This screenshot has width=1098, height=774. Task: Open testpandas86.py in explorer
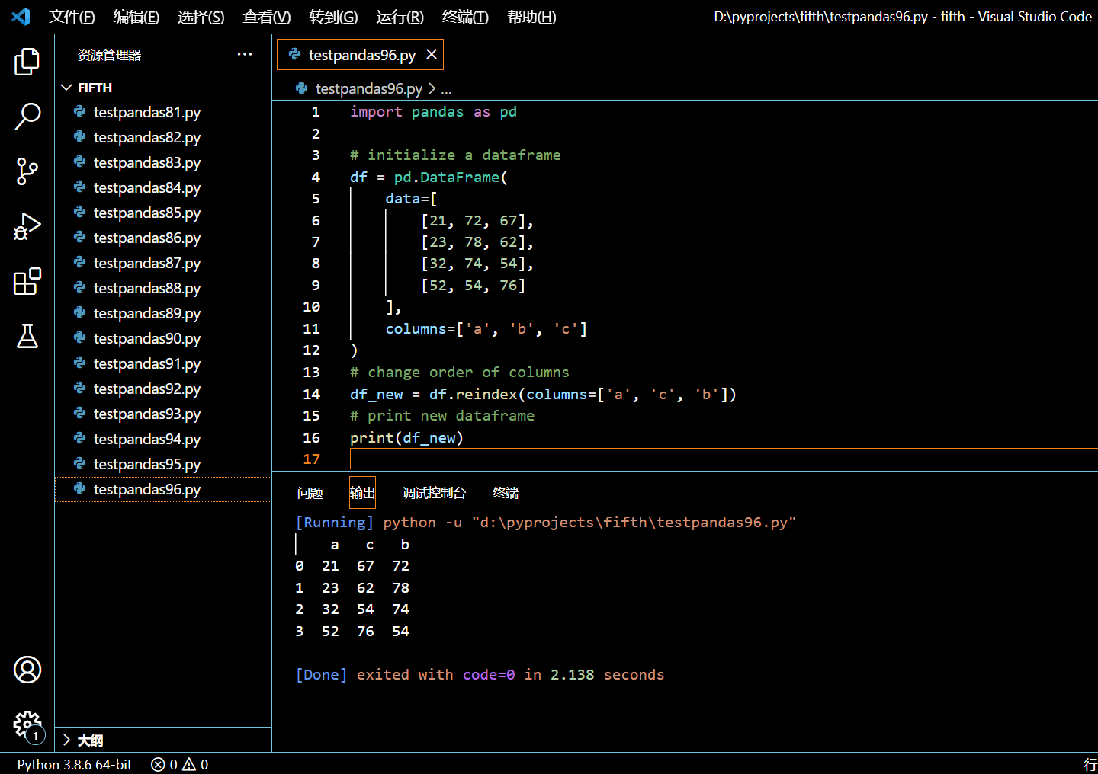[x=163, y=238]
